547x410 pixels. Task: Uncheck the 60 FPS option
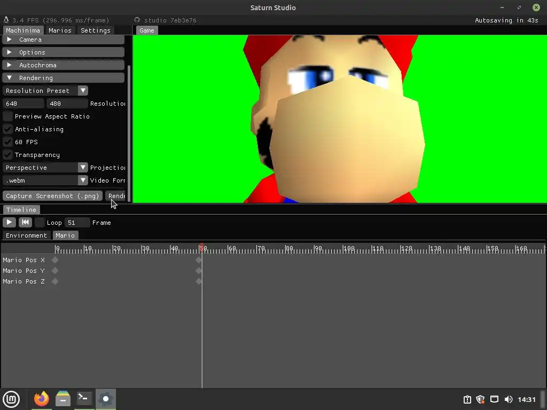(7, 142)
